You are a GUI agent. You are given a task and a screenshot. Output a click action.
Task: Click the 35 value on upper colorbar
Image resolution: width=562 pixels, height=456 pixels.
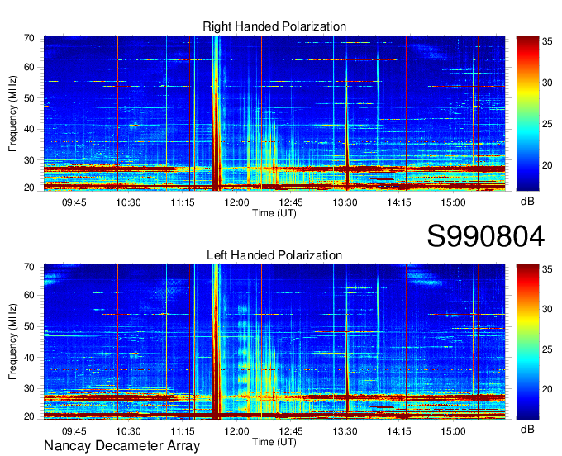coord(547,41)
